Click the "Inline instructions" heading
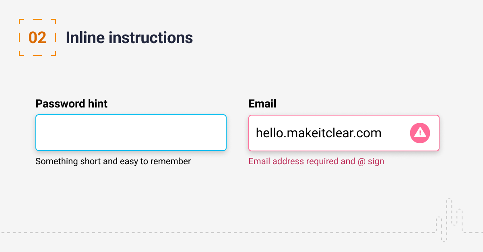Screen dimensions: 483x252 pyautogui.click(x=129, y=37)
